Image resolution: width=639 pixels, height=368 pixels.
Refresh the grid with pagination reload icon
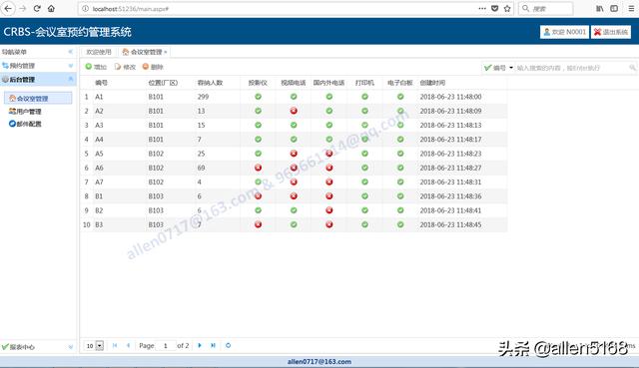point(229,345)
